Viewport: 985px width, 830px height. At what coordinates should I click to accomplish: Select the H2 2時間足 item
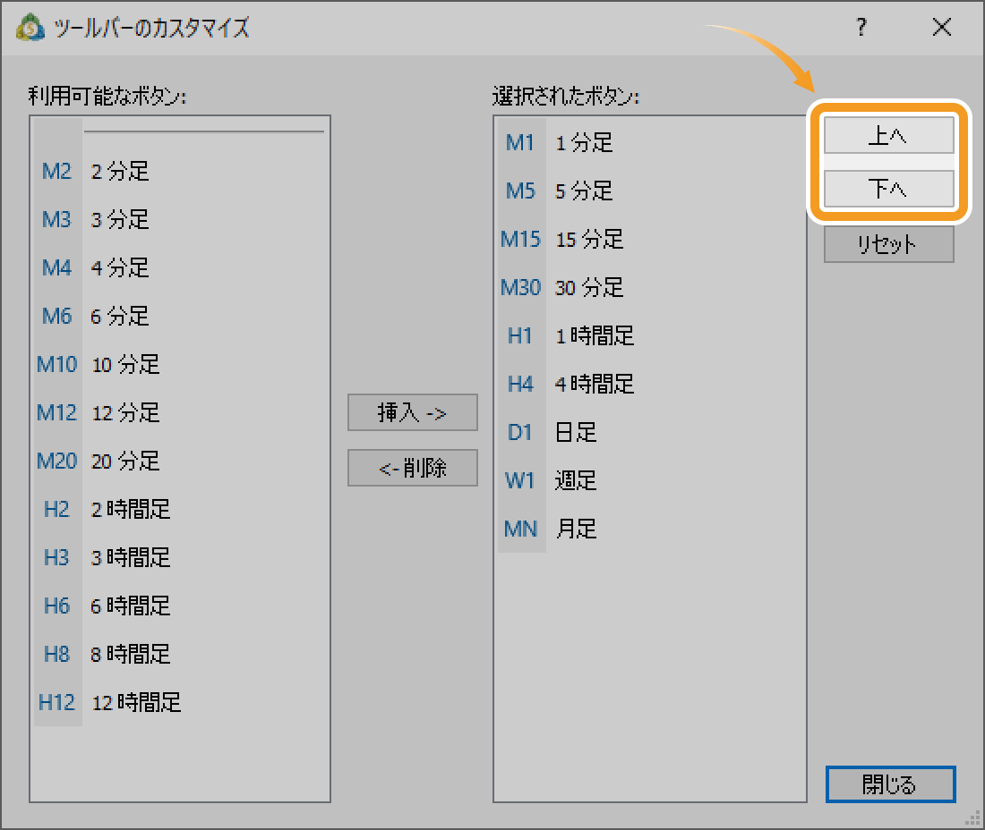[x=180, y=510]
